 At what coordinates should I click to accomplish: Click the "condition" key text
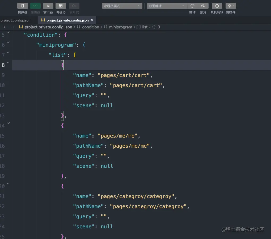point(41,35)
